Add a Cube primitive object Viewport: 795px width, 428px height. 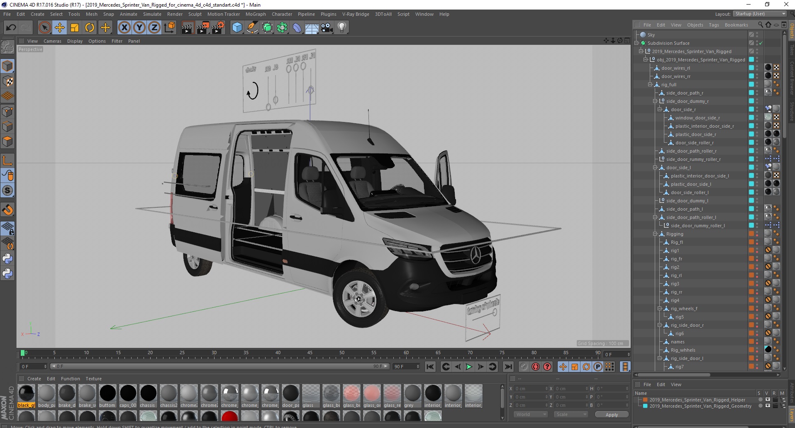click(x=237, y=28)
